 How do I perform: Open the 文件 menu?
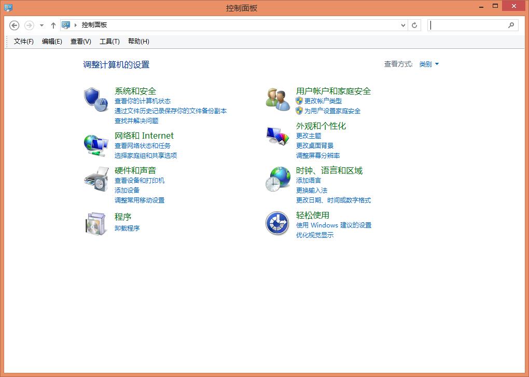point(22,41)
